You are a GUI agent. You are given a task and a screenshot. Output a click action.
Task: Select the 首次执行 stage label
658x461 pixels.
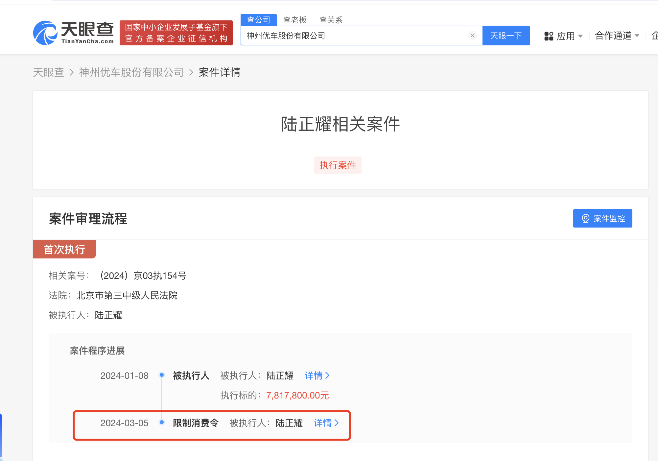pyautogui.click(x=64, y=249)
